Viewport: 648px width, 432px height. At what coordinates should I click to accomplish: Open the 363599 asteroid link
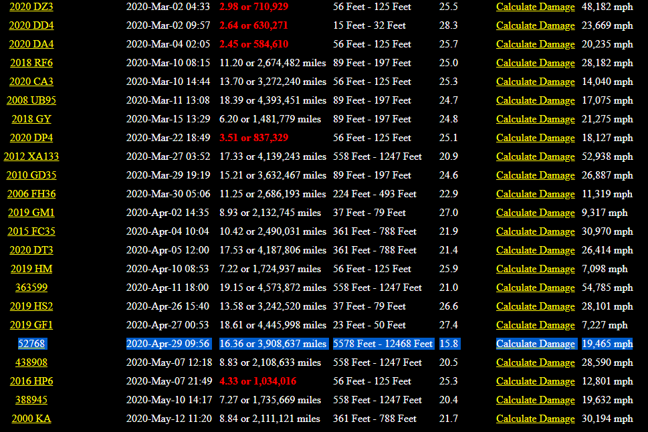(31, 288)
